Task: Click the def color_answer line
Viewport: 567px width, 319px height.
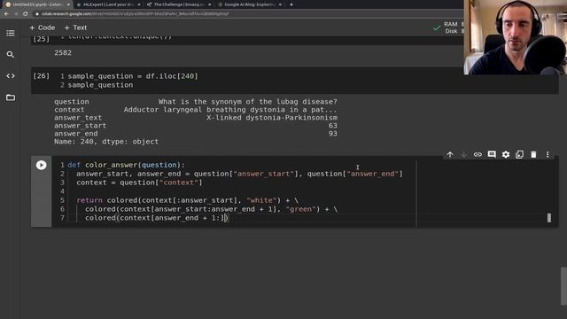Action: 126,165
